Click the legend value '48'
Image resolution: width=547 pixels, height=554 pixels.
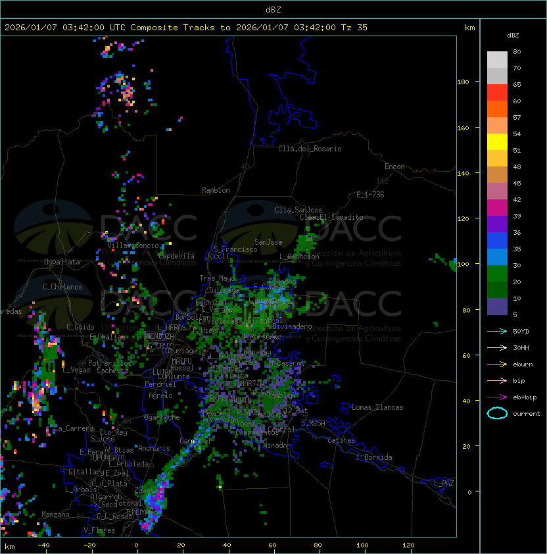pos(517,166)
